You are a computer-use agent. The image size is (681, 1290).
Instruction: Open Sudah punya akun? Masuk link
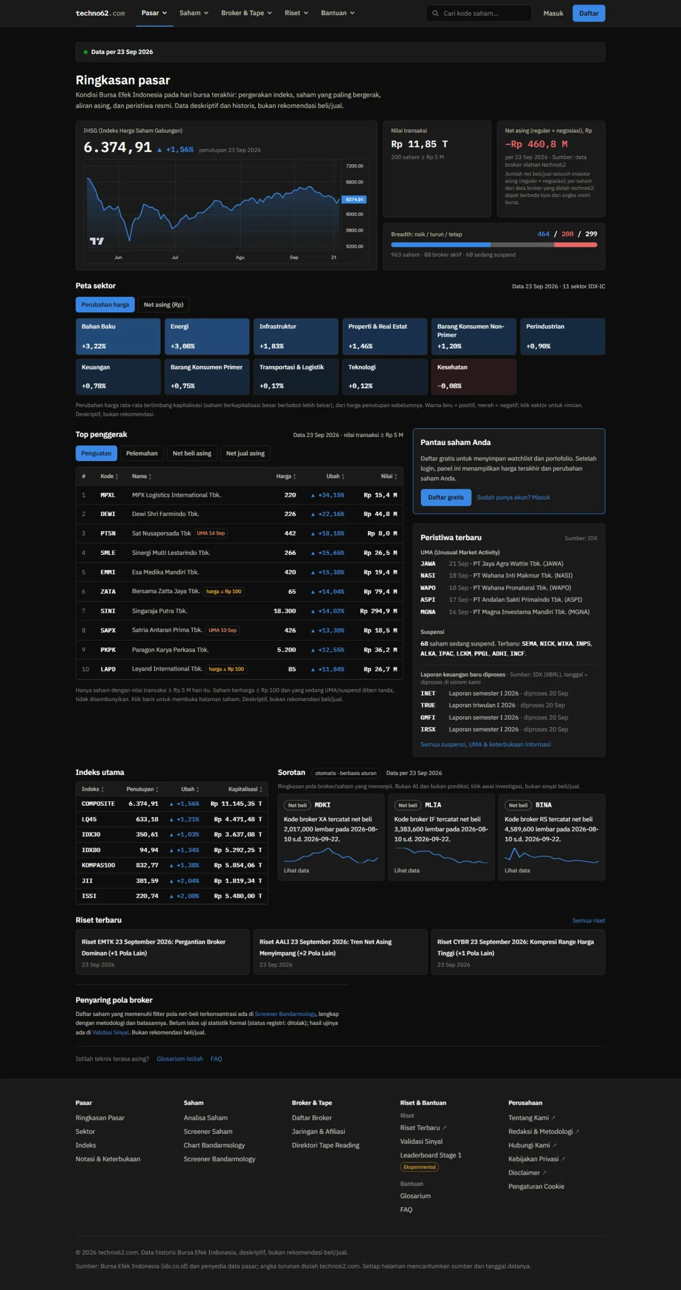[513, 497]
